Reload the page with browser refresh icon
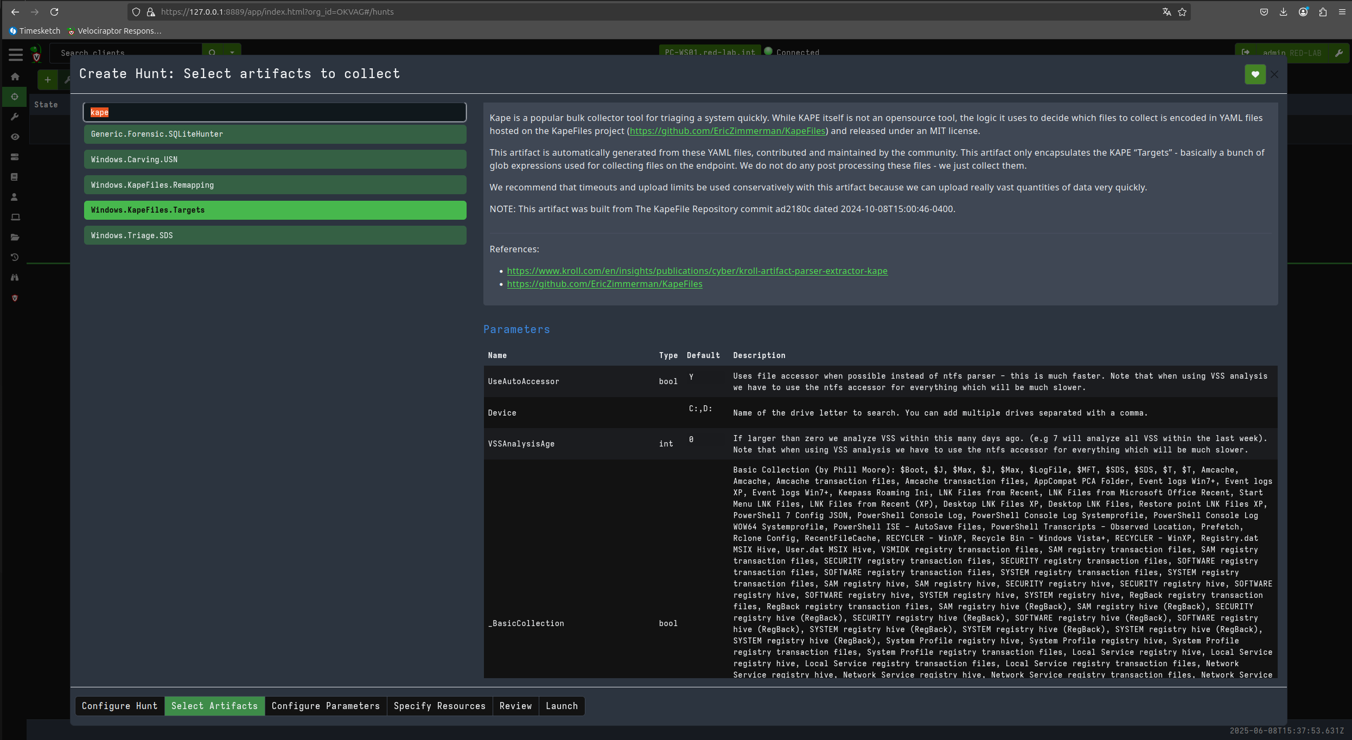 [x=54, y=12]
